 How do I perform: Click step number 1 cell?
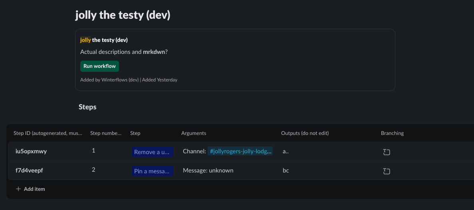coord(93,151)
